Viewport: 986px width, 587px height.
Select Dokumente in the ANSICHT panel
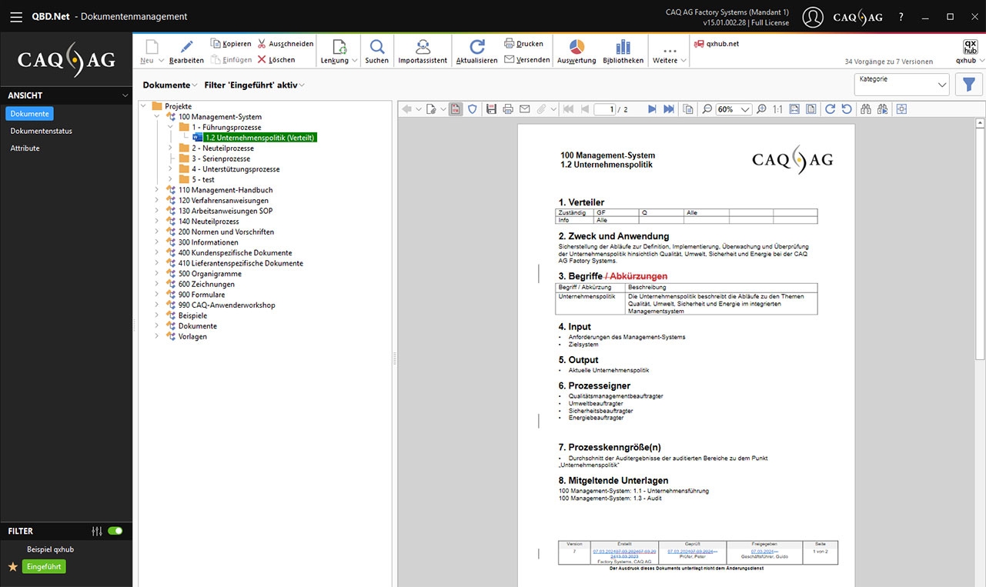tap(30, 114)
